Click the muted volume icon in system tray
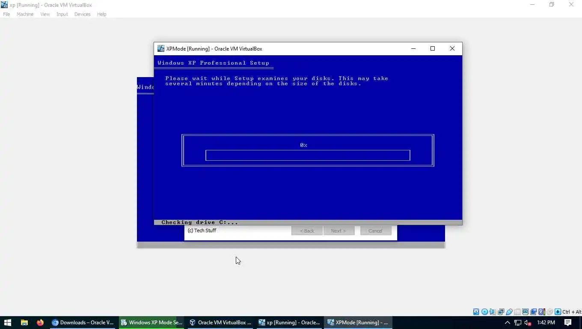This screenshot has width=582, height=329. (x=528, y=323)
